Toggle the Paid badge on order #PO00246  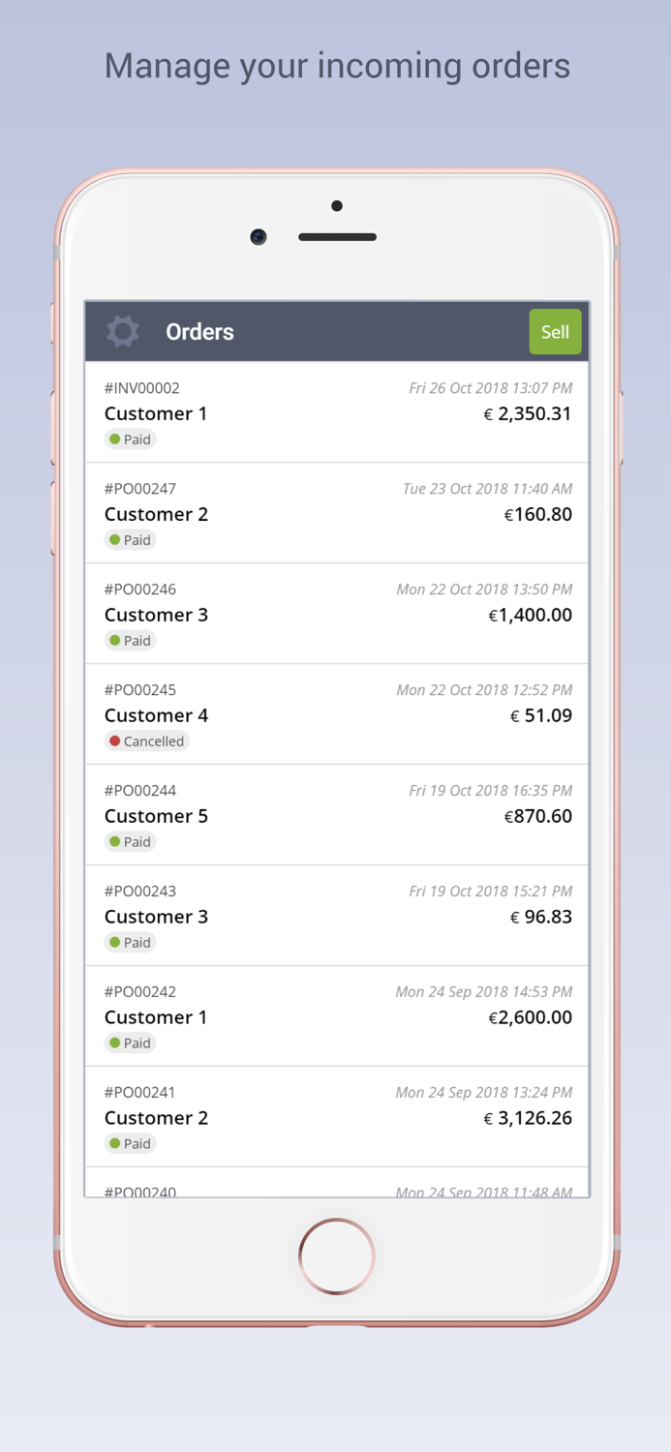[x=130, y=640]
